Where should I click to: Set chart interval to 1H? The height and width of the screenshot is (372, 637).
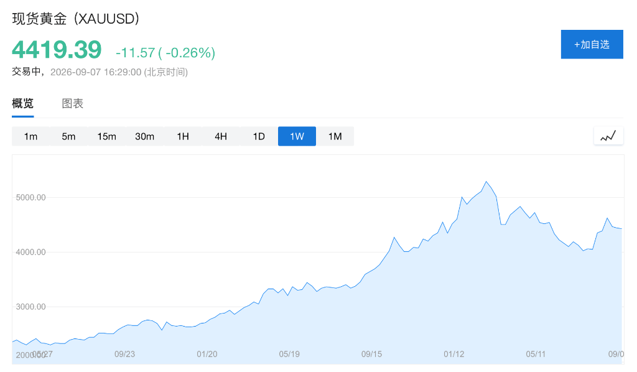183,136
